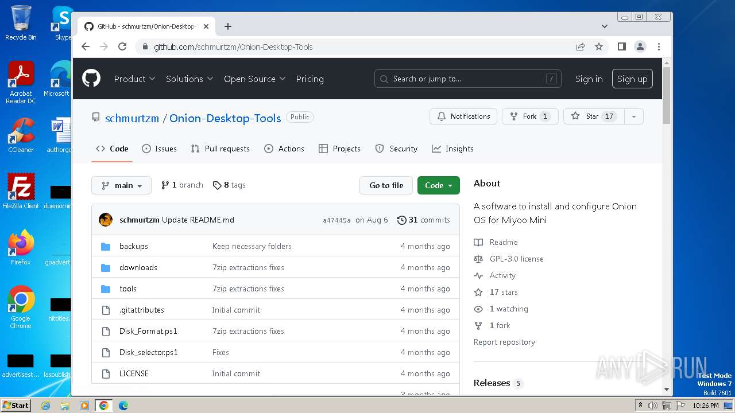Open the GPL-3.0 license link
Screen dimensions: 735x413
pyautogui.click(x=509, y=259)
